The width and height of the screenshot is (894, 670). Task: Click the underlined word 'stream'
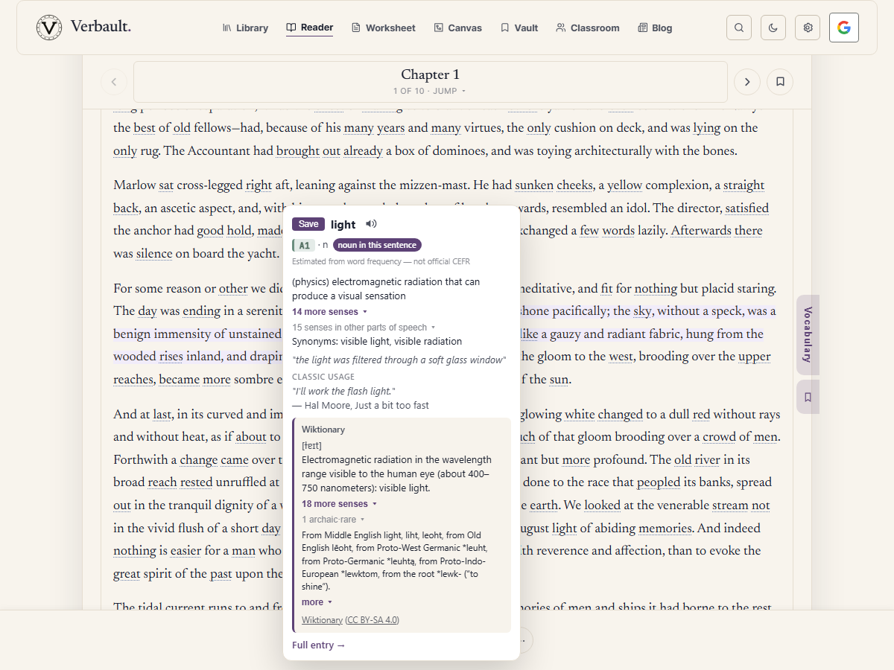(730, 505)
